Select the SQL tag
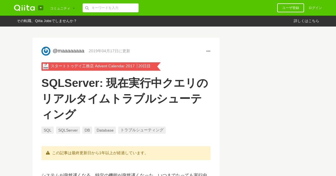 pos(48,130)
